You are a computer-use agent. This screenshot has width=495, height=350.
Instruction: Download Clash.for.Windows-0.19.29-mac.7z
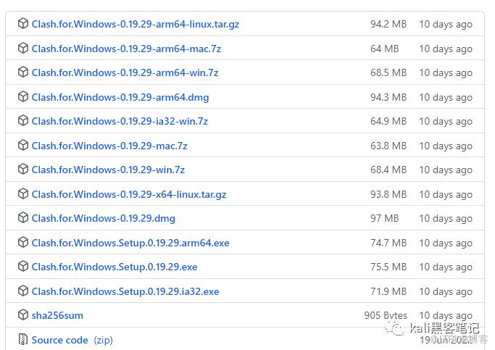(x=109, y=146)
